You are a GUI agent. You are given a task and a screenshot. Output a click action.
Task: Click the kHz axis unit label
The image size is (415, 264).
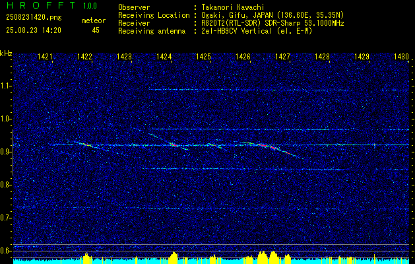coord(6,53)
